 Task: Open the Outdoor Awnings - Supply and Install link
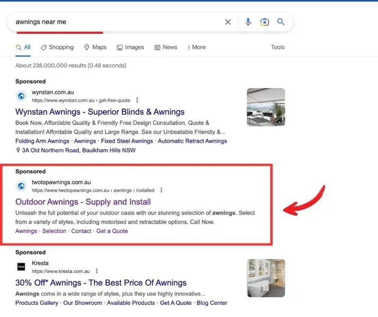click(x=83, y=202)
